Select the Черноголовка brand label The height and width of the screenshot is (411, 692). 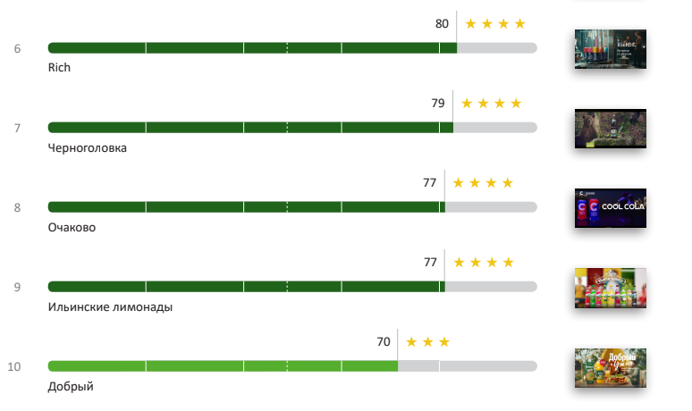[88, 147]
